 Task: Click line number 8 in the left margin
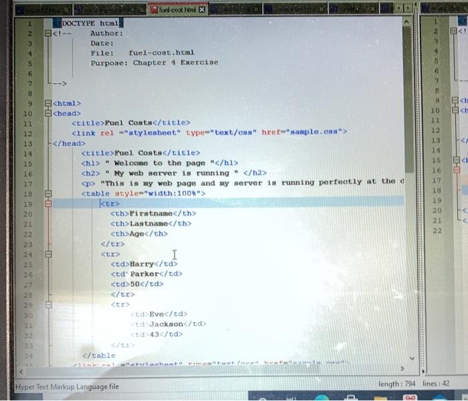coord(30,94)
